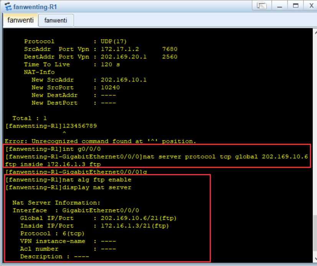Click destination port value 2560
Image resolution: width=317 pixels, height=266 pixels.
tap(170, 57)
